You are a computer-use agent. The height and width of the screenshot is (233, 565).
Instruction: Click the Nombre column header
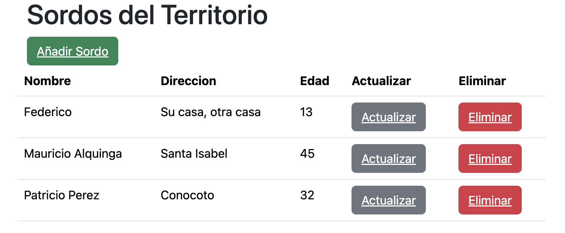pyautogui.click(x=47, y=81)
